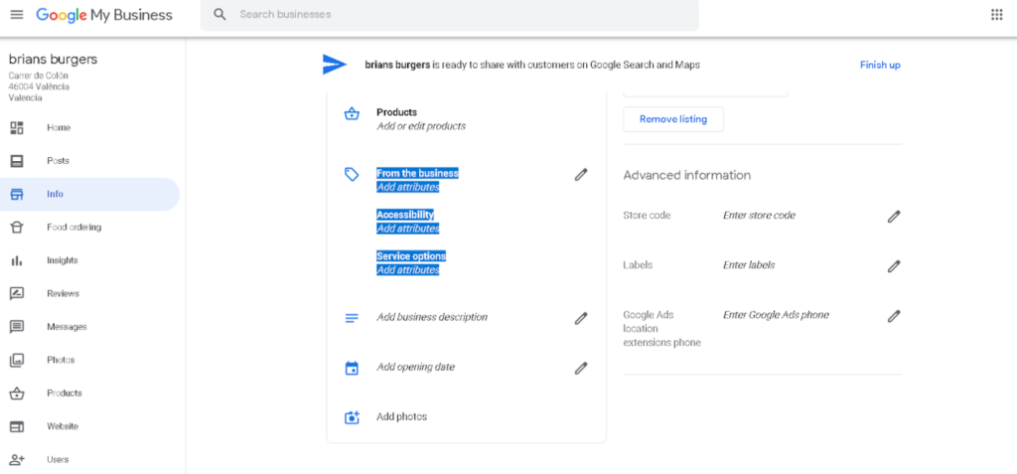Click the sidebar Products basket icon
This screenshot has width=1017, height=474.
pos(17,393)
